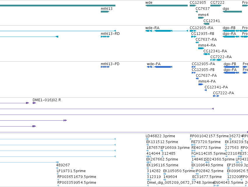Click the EP16609.3prime EST label
248x187 pixels.
point(175,148)
